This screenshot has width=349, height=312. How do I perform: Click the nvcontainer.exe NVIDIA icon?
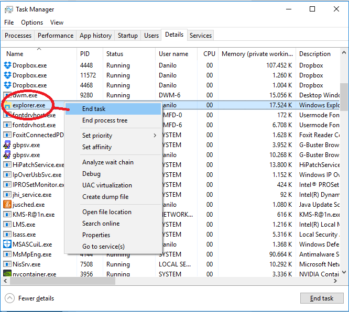[x=7, y=274]
